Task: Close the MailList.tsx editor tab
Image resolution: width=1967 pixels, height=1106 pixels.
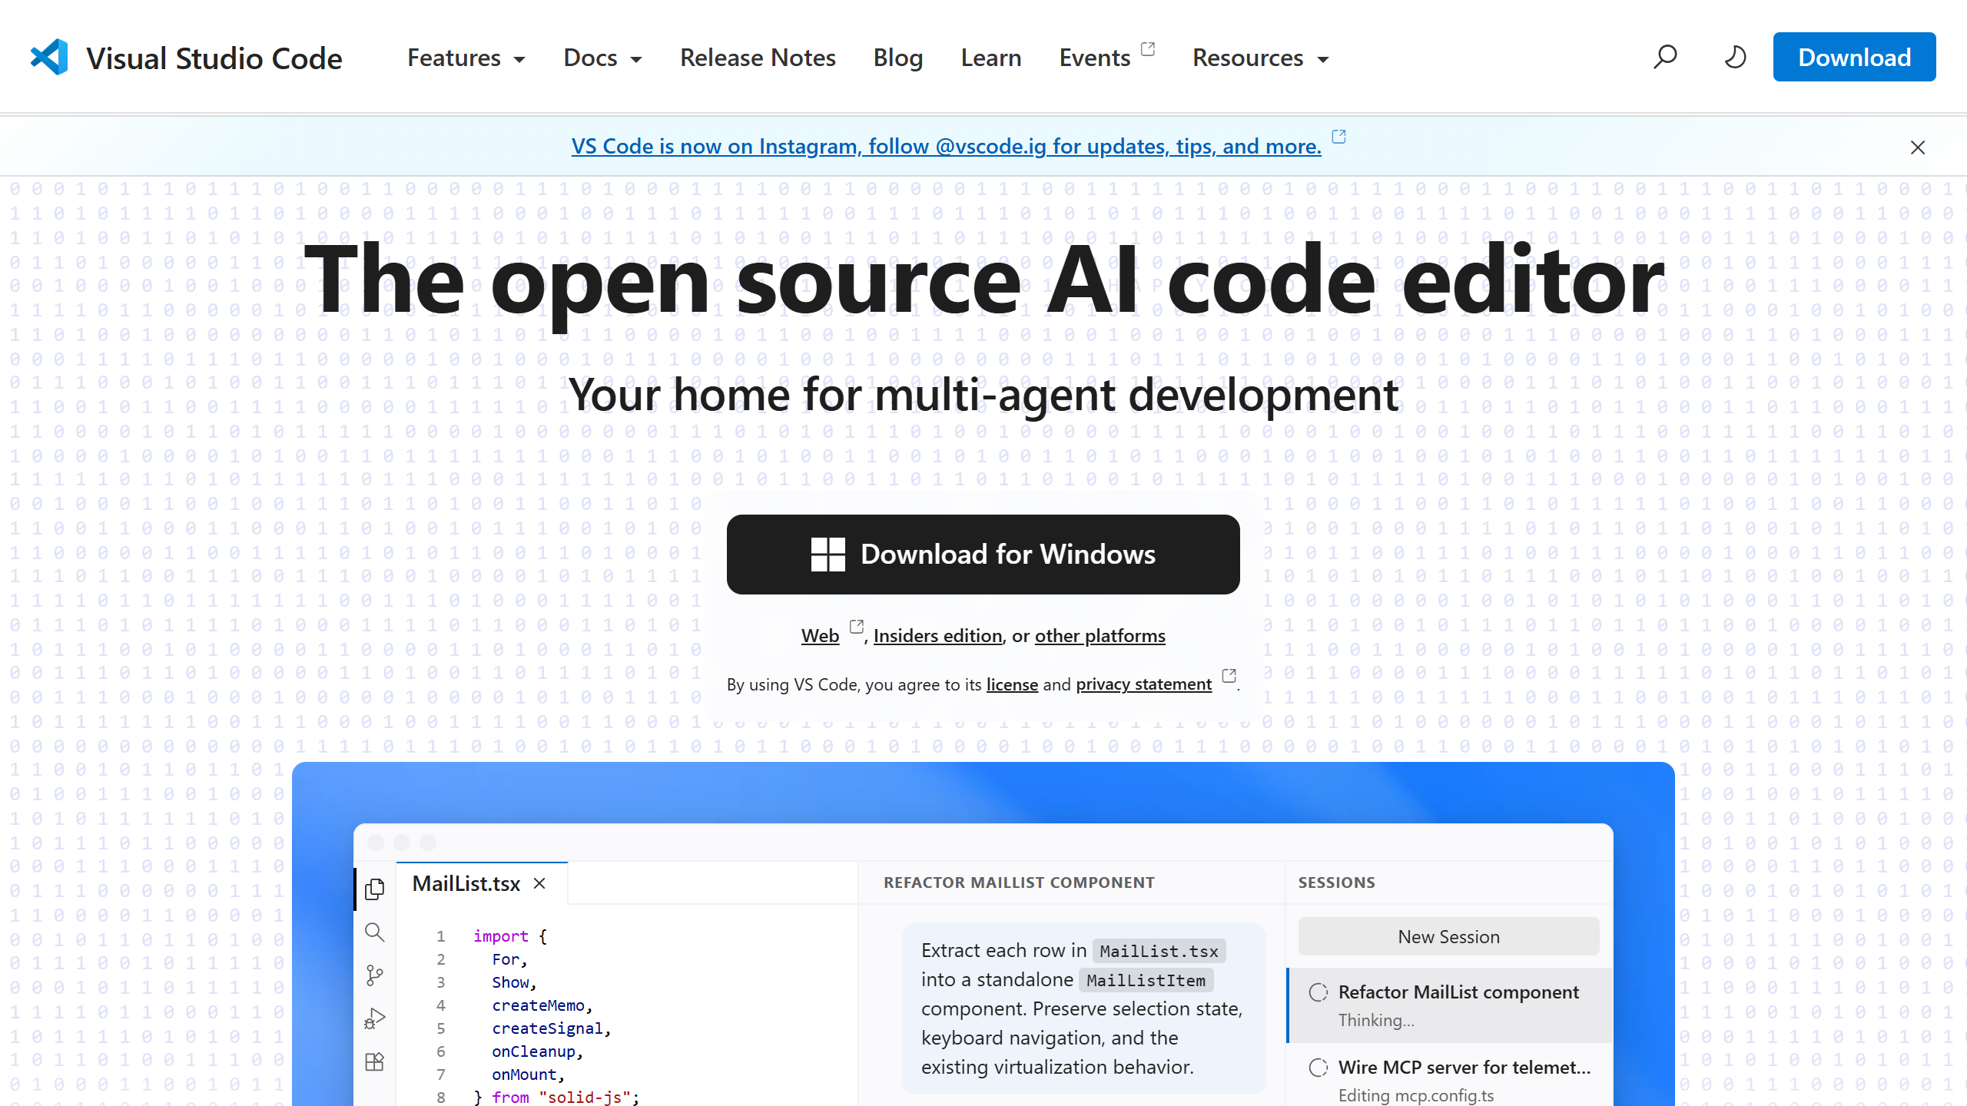Action: [540, 884]
